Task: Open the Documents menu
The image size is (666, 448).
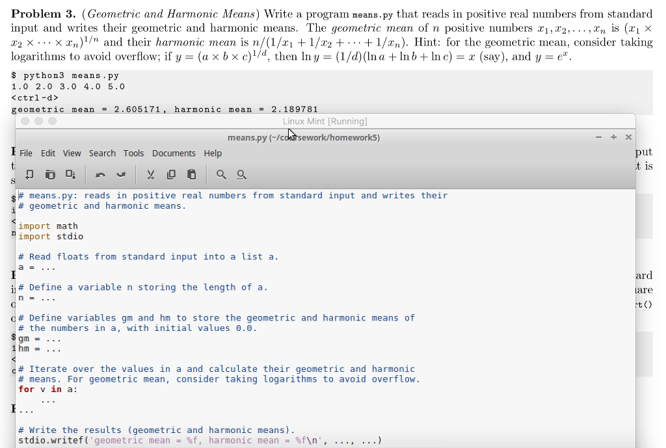Action: pyautogui.click(x=174, y=153)
